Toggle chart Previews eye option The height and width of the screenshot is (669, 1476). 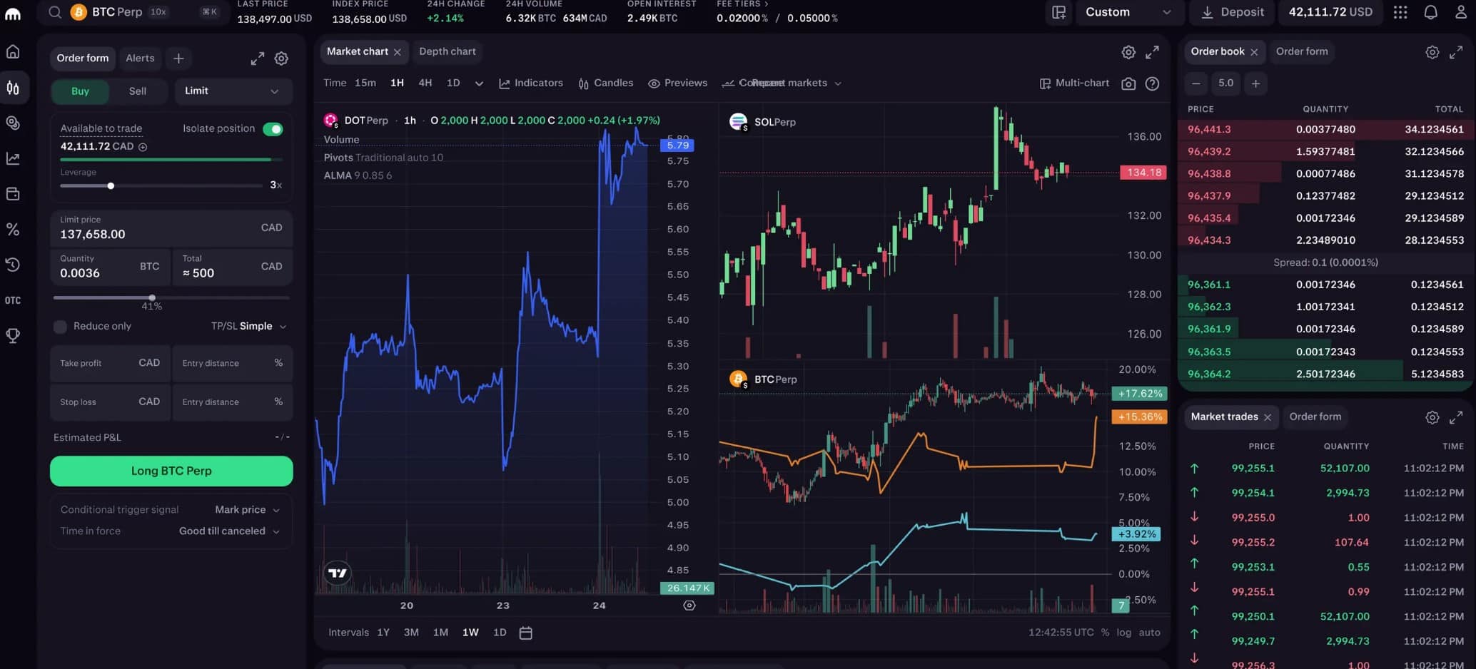pos(677,83)
